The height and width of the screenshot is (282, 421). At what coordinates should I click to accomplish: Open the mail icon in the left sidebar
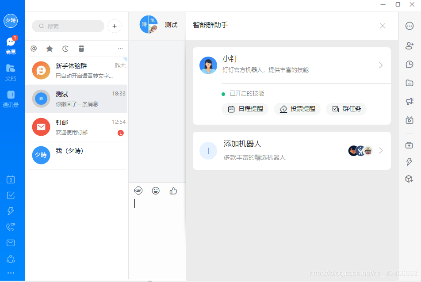coord(11,243)
